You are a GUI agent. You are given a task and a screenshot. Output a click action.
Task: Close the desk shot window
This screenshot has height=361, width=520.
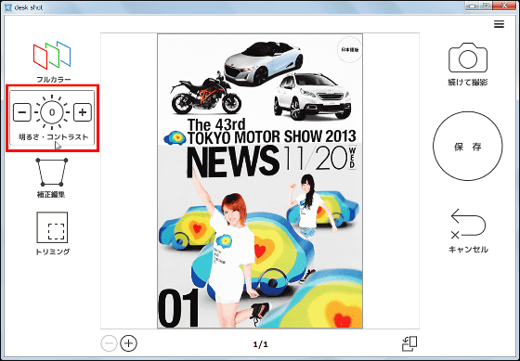coord(505,6)
